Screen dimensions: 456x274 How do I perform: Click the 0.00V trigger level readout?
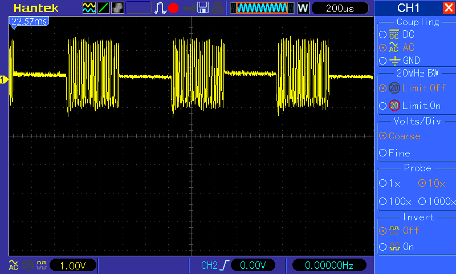(x=253, y=265)
